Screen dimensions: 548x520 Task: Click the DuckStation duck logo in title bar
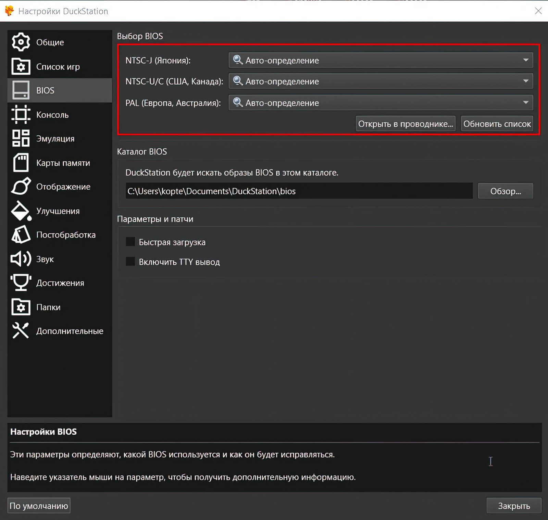point(9,11)
